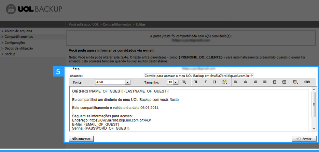Click the Assunto subject field

198,76
